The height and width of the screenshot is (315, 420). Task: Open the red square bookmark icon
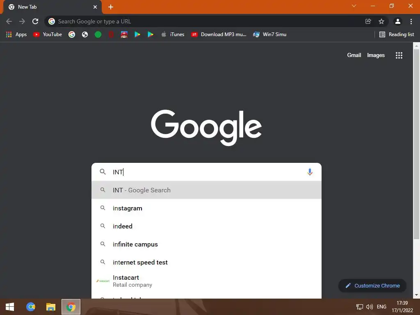tap(111, 34)
